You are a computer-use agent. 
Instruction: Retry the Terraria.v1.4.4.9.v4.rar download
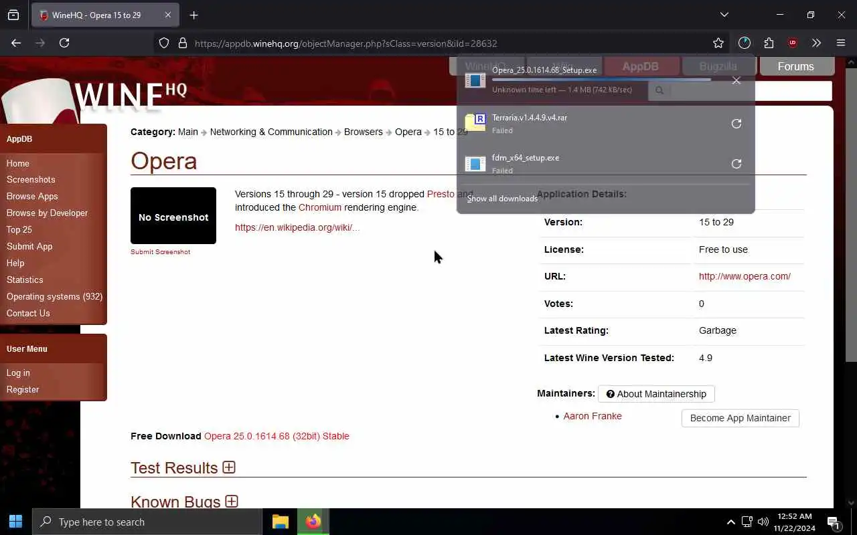point(736,124)
